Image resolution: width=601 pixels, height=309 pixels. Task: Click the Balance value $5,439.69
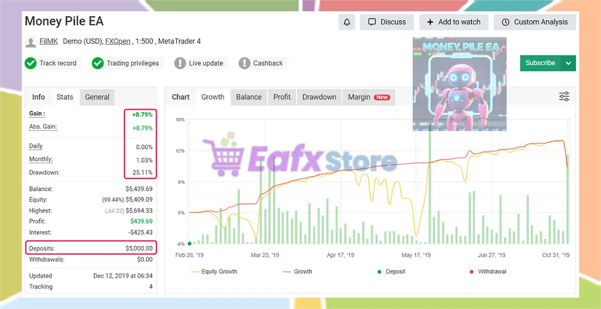139,189
